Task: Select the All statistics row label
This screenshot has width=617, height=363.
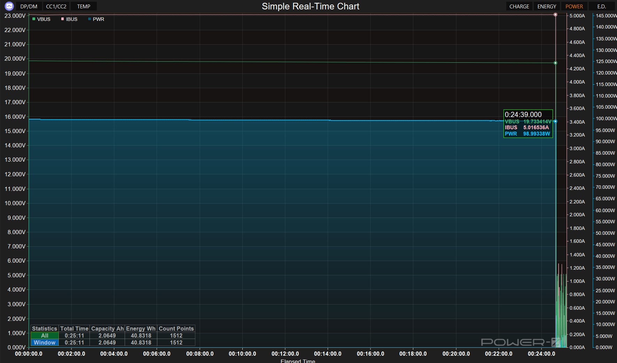Action: click(x=45, y=335)
